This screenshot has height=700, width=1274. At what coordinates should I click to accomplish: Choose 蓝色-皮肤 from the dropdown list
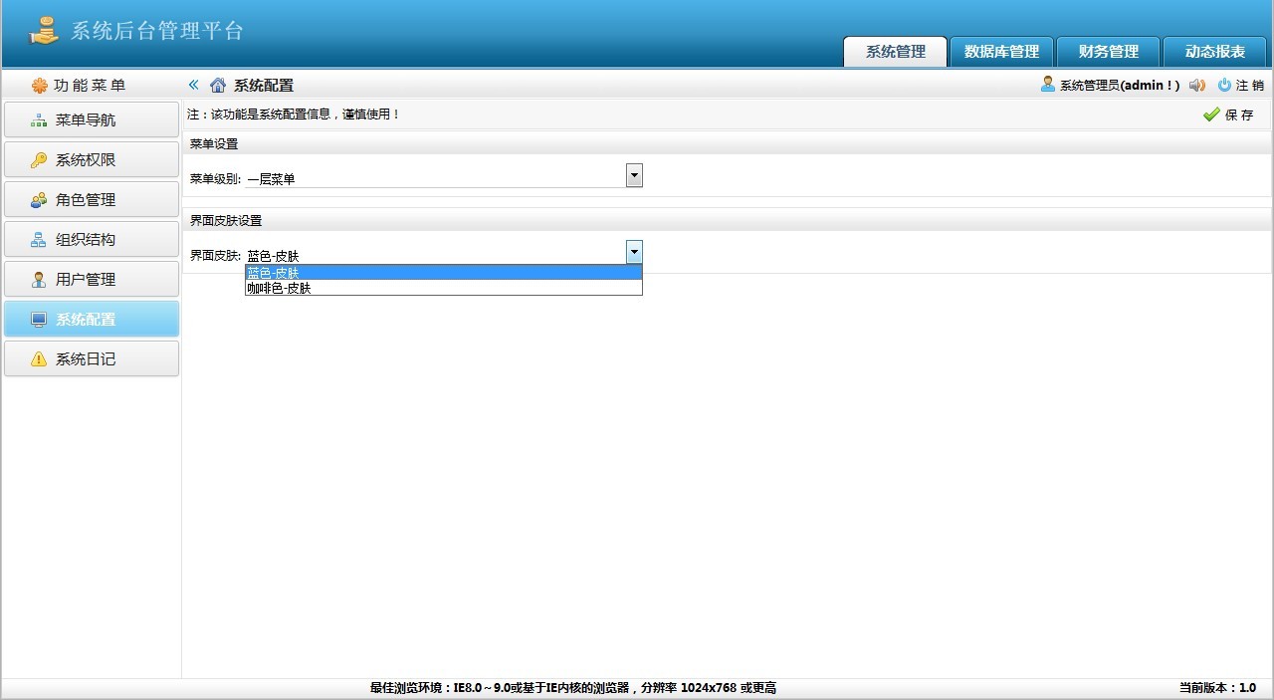pyautogui.click(x=444, y=272)
